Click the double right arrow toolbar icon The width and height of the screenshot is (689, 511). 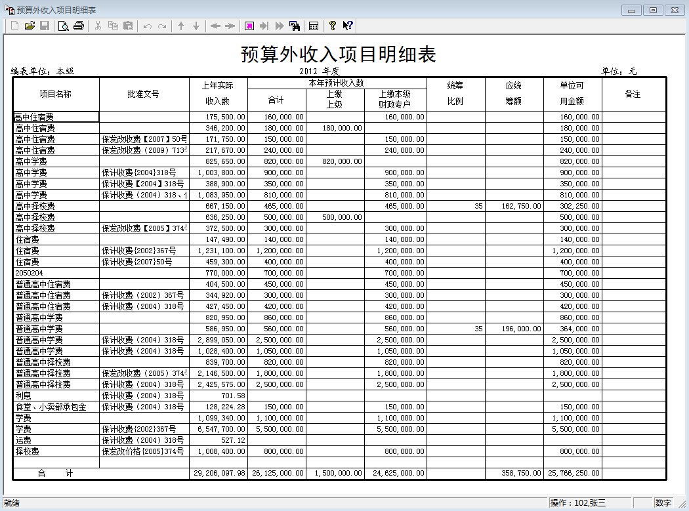coord(280,26)
